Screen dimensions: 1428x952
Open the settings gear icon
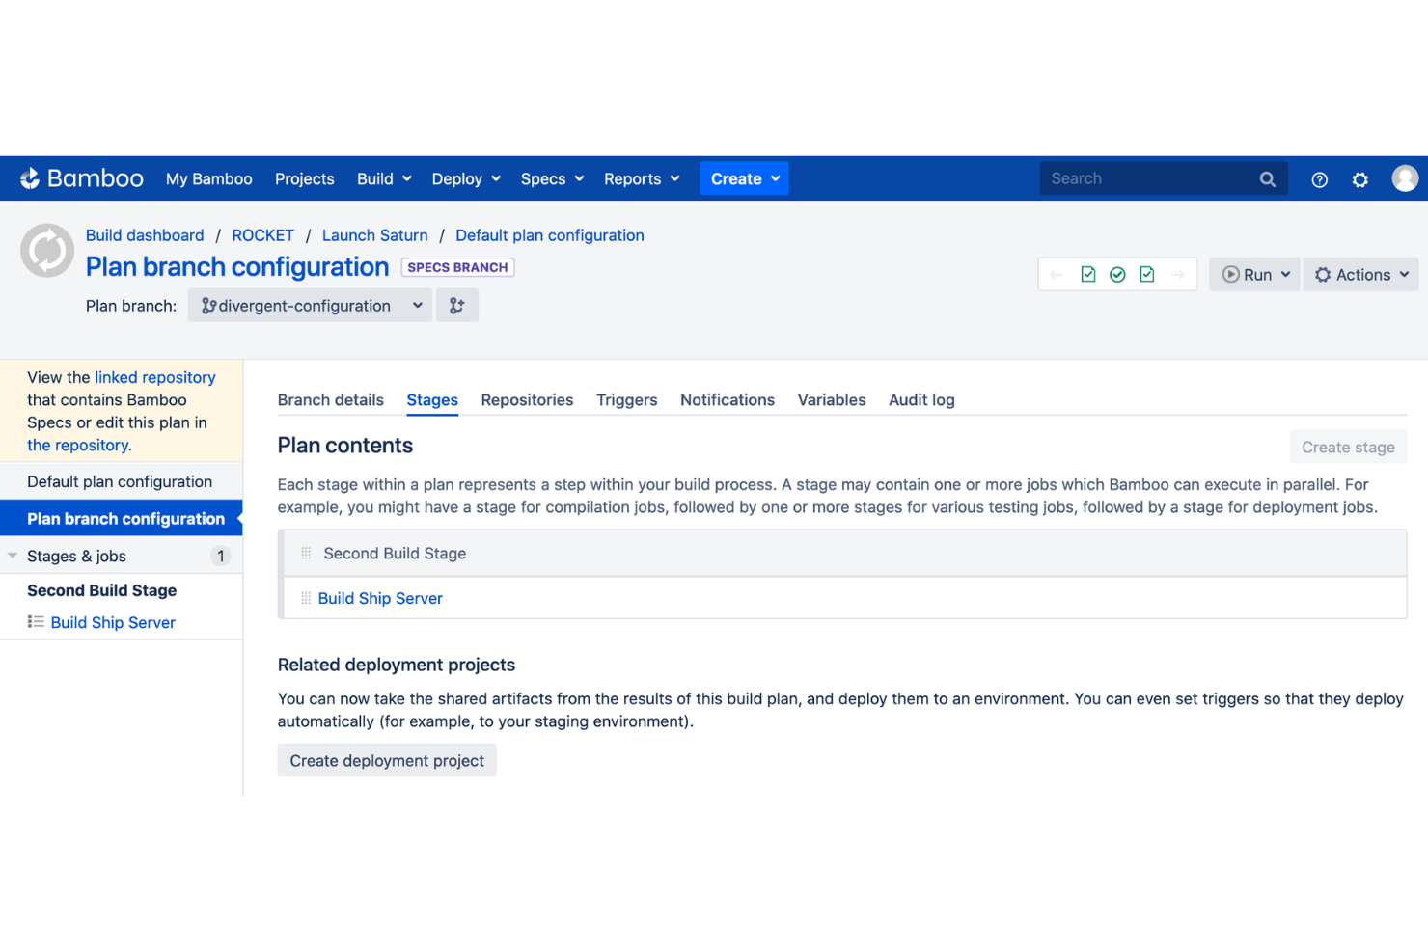point(1359,179)
